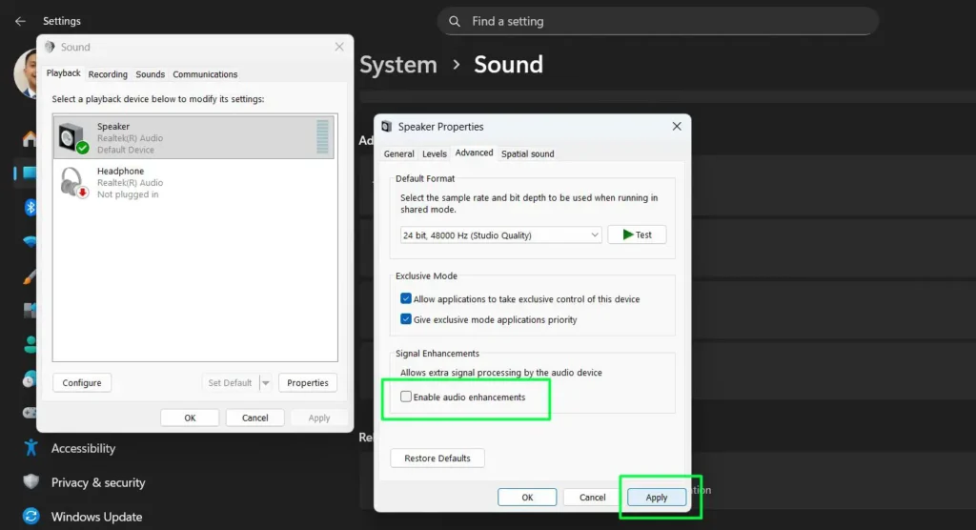Check Enable audio enhancements box
This screenshot has height=530, width=976.
(x=406, y=397)
